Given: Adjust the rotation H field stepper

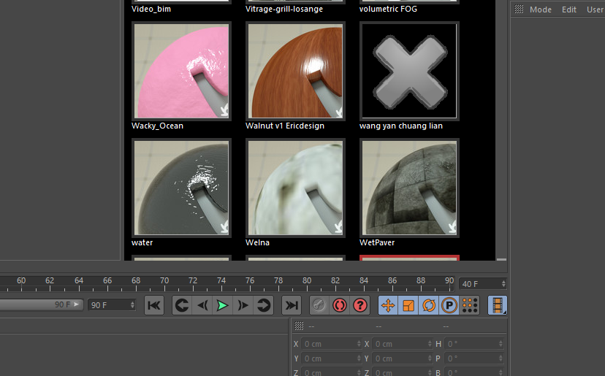Looking at the screenshot, I should click(x=501, y=344).
